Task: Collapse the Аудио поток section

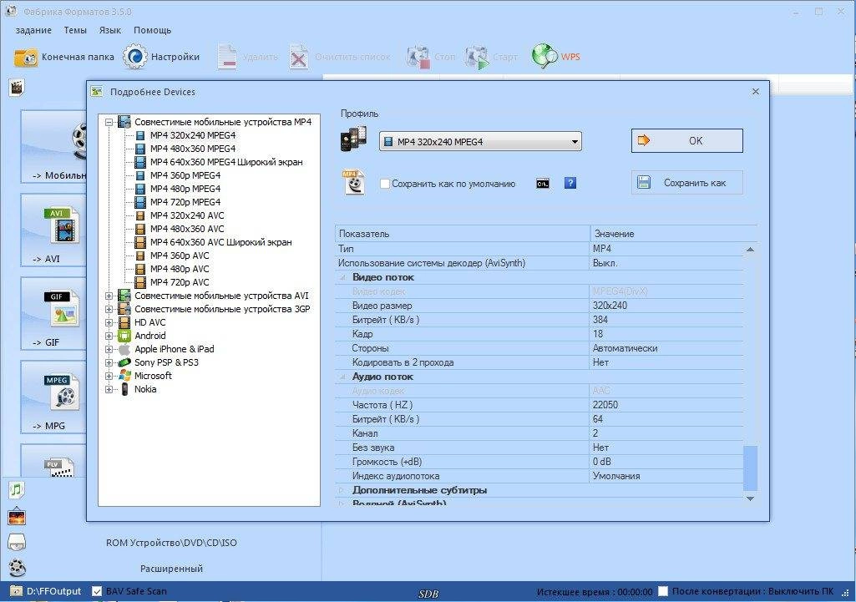Action: [343, 377]
